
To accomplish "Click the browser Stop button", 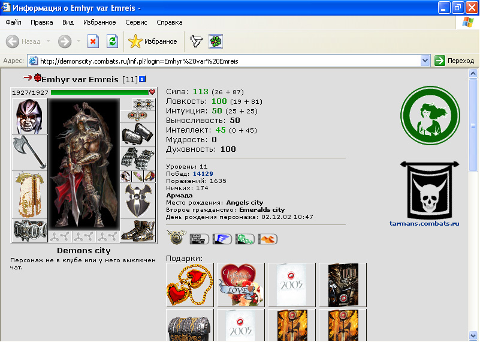I will (x=93, y=41).
